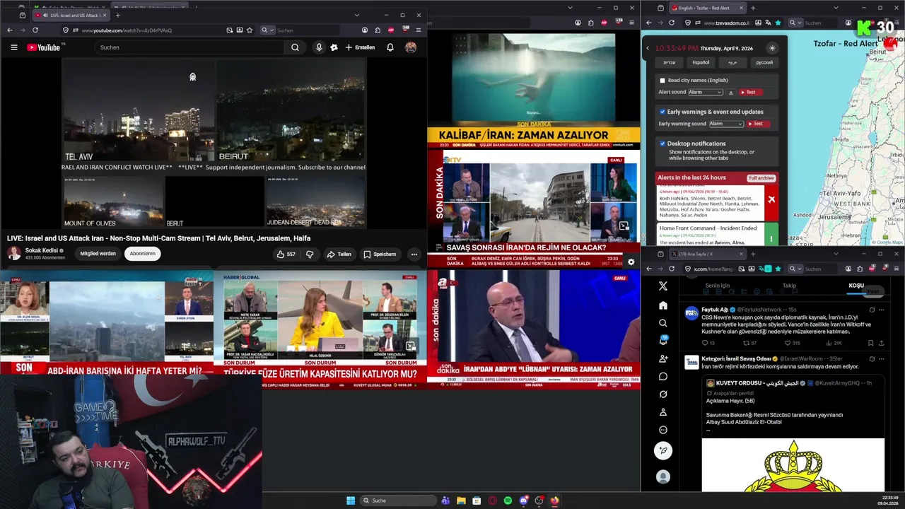This screenshot has width=905, height=509.
Task: Open X search explore icon
Action: pyautogui.click(x=663, y=323)
